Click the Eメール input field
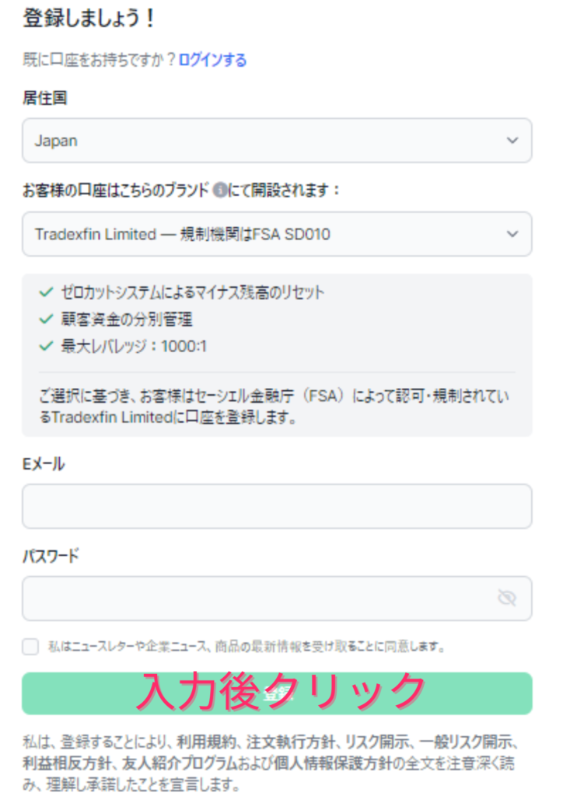563x796 pixels. (276, 505)
